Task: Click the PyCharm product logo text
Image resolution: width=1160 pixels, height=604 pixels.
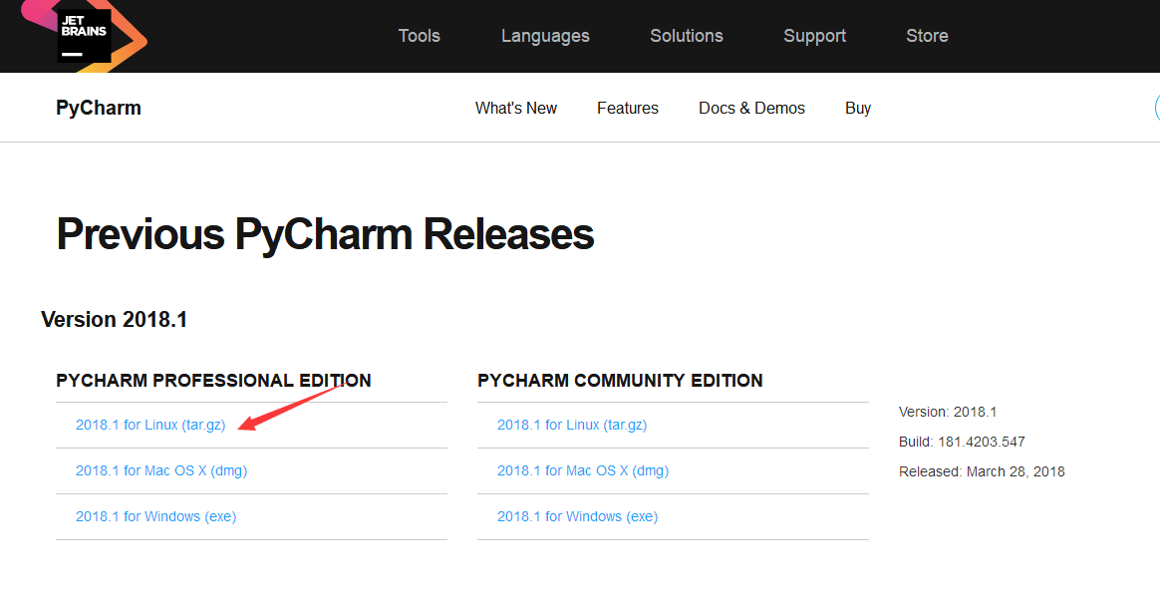Action: pyautogui.click(x=98, y=107)
